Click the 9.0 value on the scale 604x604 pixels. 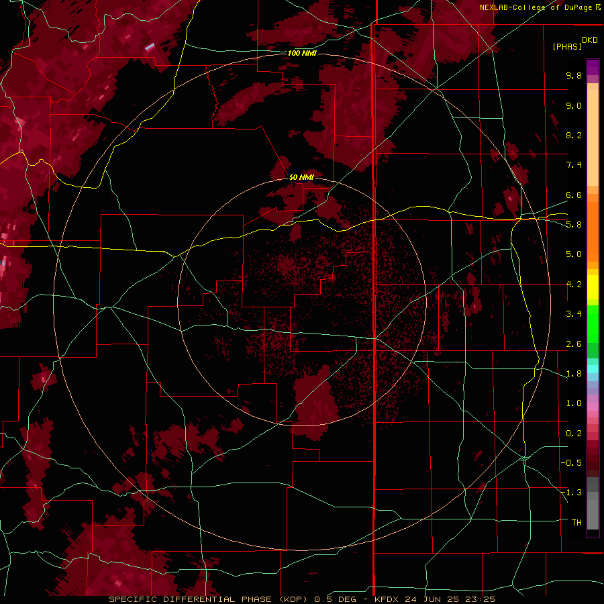point(574,105)
